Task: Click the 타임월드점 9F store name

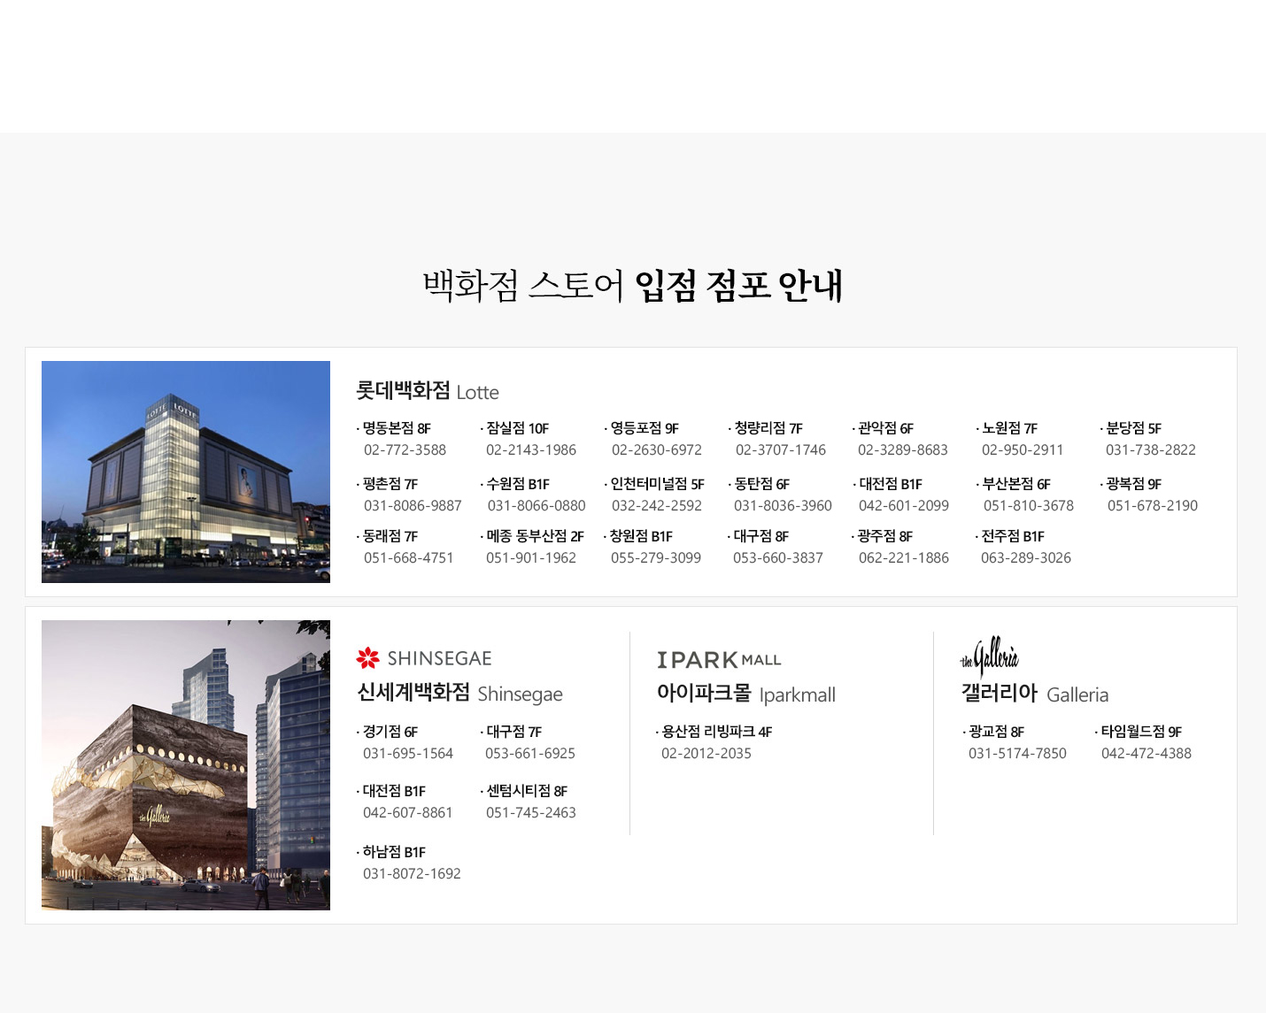Action: 1141,733
